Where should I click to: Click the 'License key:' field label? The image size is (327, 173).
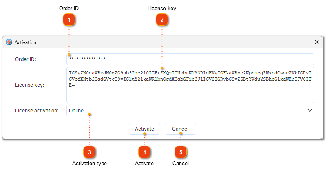pos(30,85)
